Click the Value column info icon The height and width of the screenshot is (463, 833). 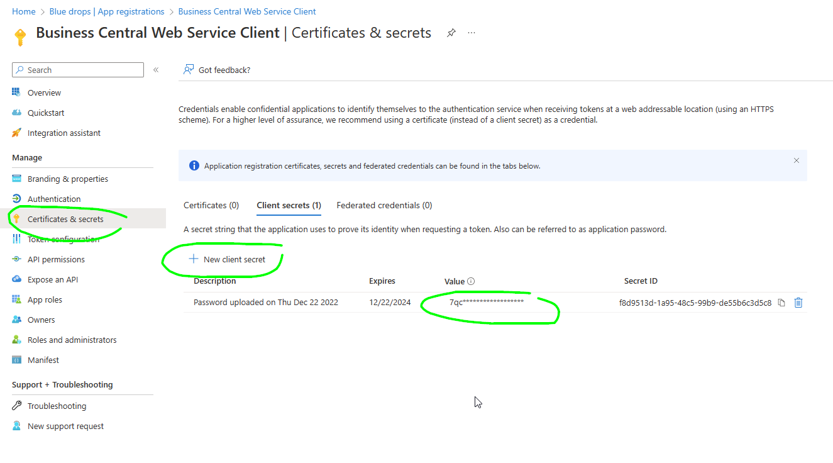[x=471, y=282]
